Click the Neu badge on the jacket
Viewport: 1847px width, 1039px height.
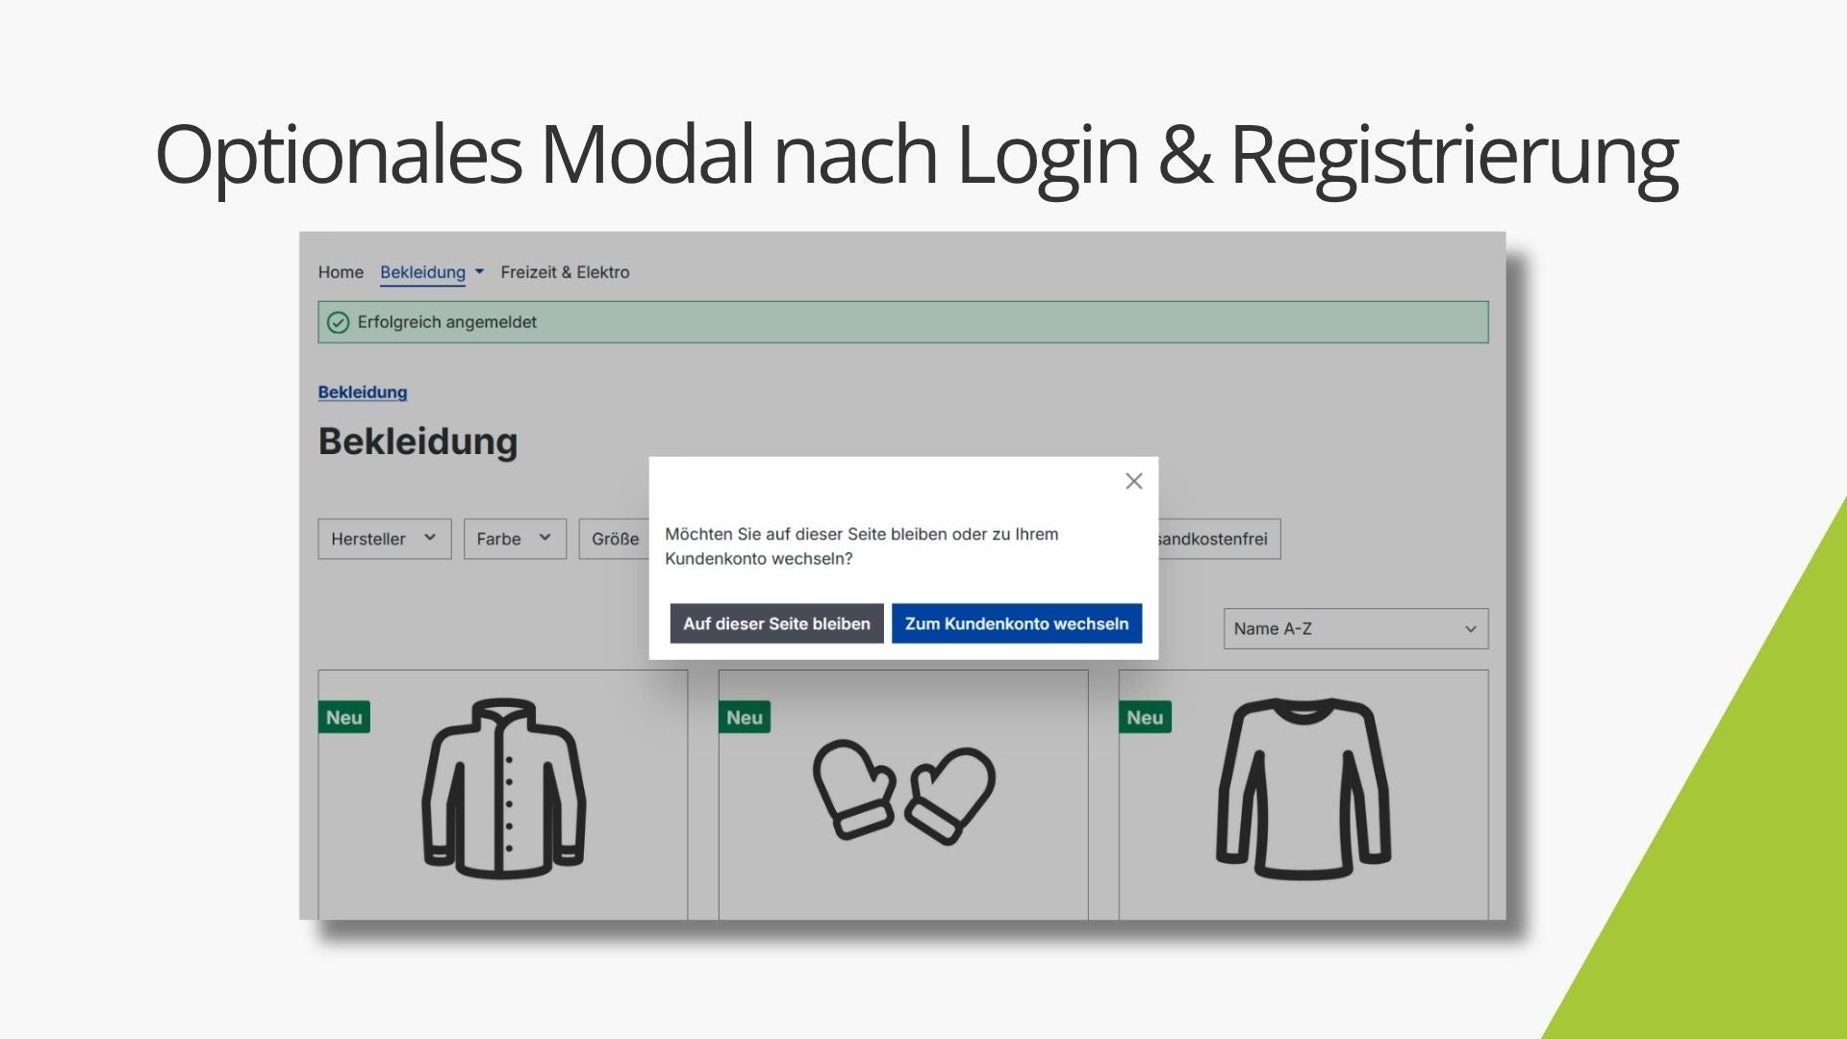[344, 718]
